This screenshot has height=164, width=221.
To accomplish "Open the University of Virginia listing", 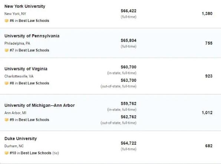I will click(x=26, y=69).
